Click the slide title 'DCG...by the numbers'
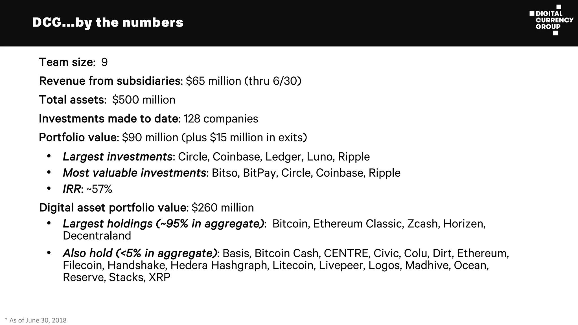The height and width of the screenshot is (325, 578). click(x=108, y=23)
